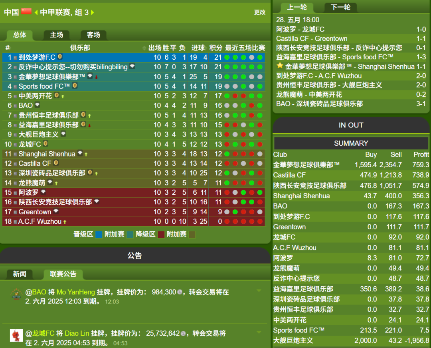Click the diamond badge beside 陕西长安竞技足球俱乐部 in the standings

(x=97, y=201)
